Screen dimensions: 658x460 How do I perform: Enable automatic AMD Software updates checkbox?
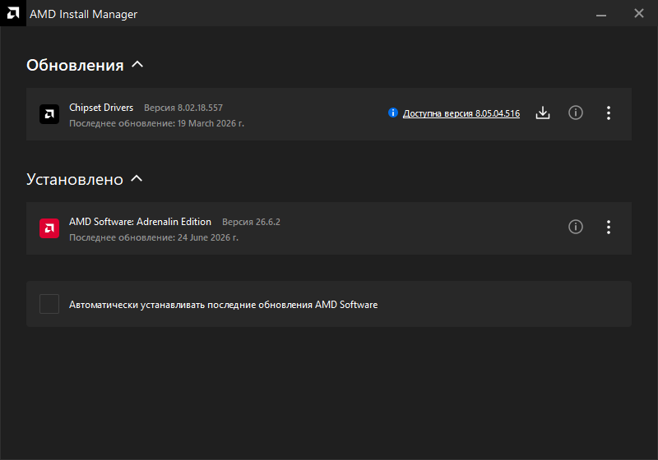point(49,304)
